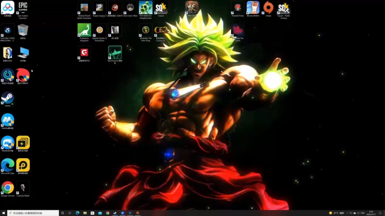Open the Baidu Netdisk desktop shortcut
The width and height of the screenshot is (385, 216).
(8, 9)
